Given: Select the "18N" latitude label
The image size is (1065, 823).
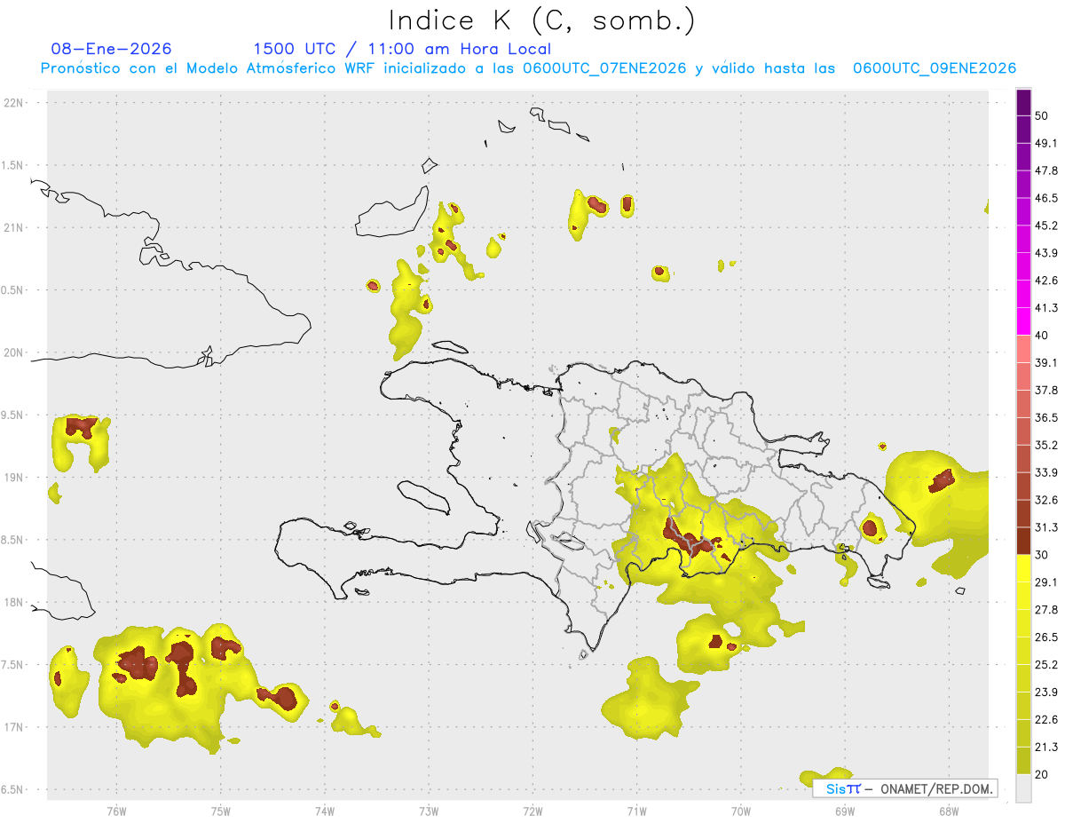Looking at the screenshot, I should click(x=15, y=603).
